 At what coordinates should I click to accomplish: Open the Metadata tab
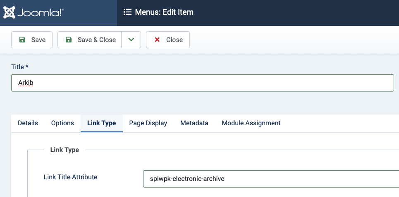pyautogui.click(x=194, y=123)
